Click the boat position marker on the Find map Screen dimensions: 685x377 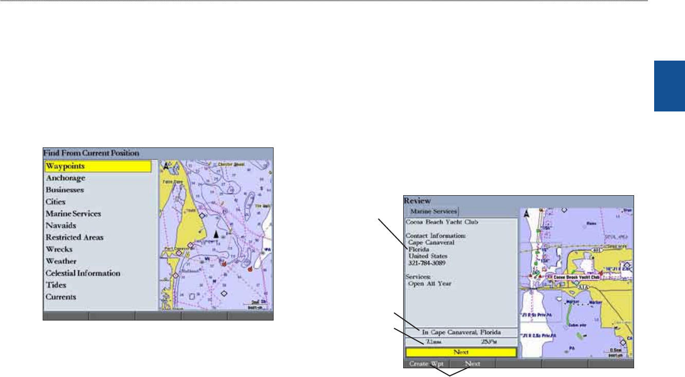(x=217, y=234)
